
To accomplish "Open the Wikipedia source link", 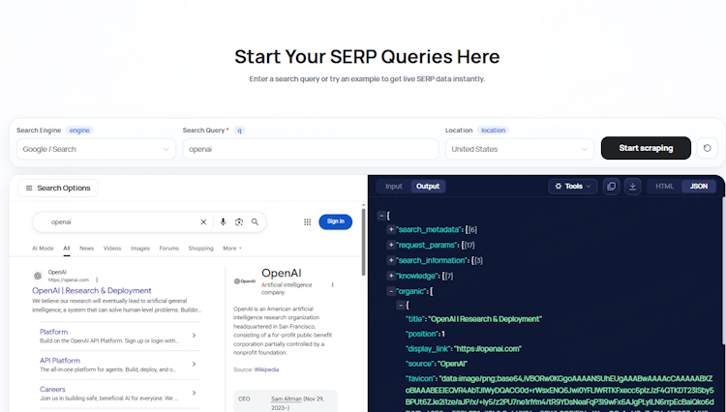I will (267, 369).
